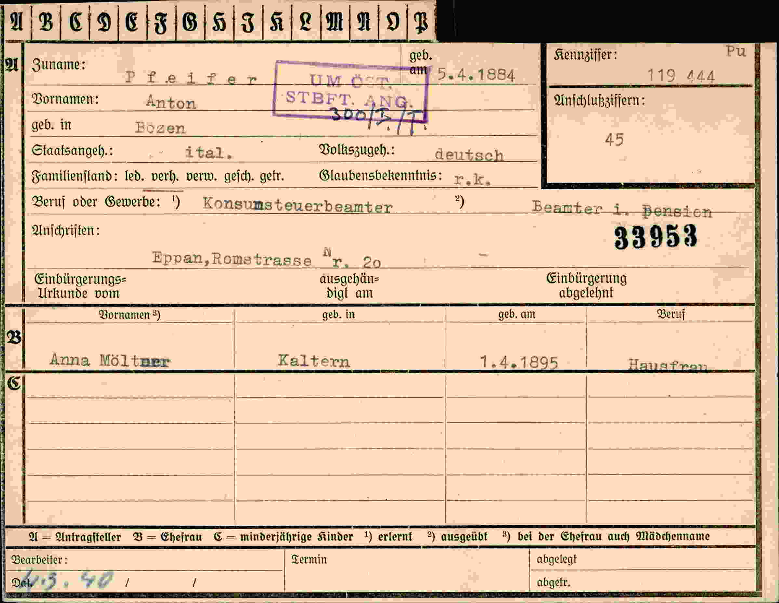Screen dimensions: 779x603
Task: Click the marital status option "led."
Action: point(135,177)
